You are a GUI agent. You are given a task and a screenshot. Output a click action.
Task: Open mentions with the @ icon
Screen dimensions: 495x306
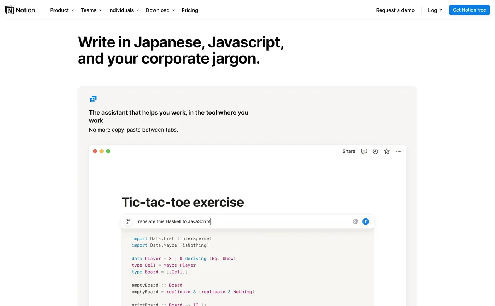pyautogui.click(x=355, y=221)
